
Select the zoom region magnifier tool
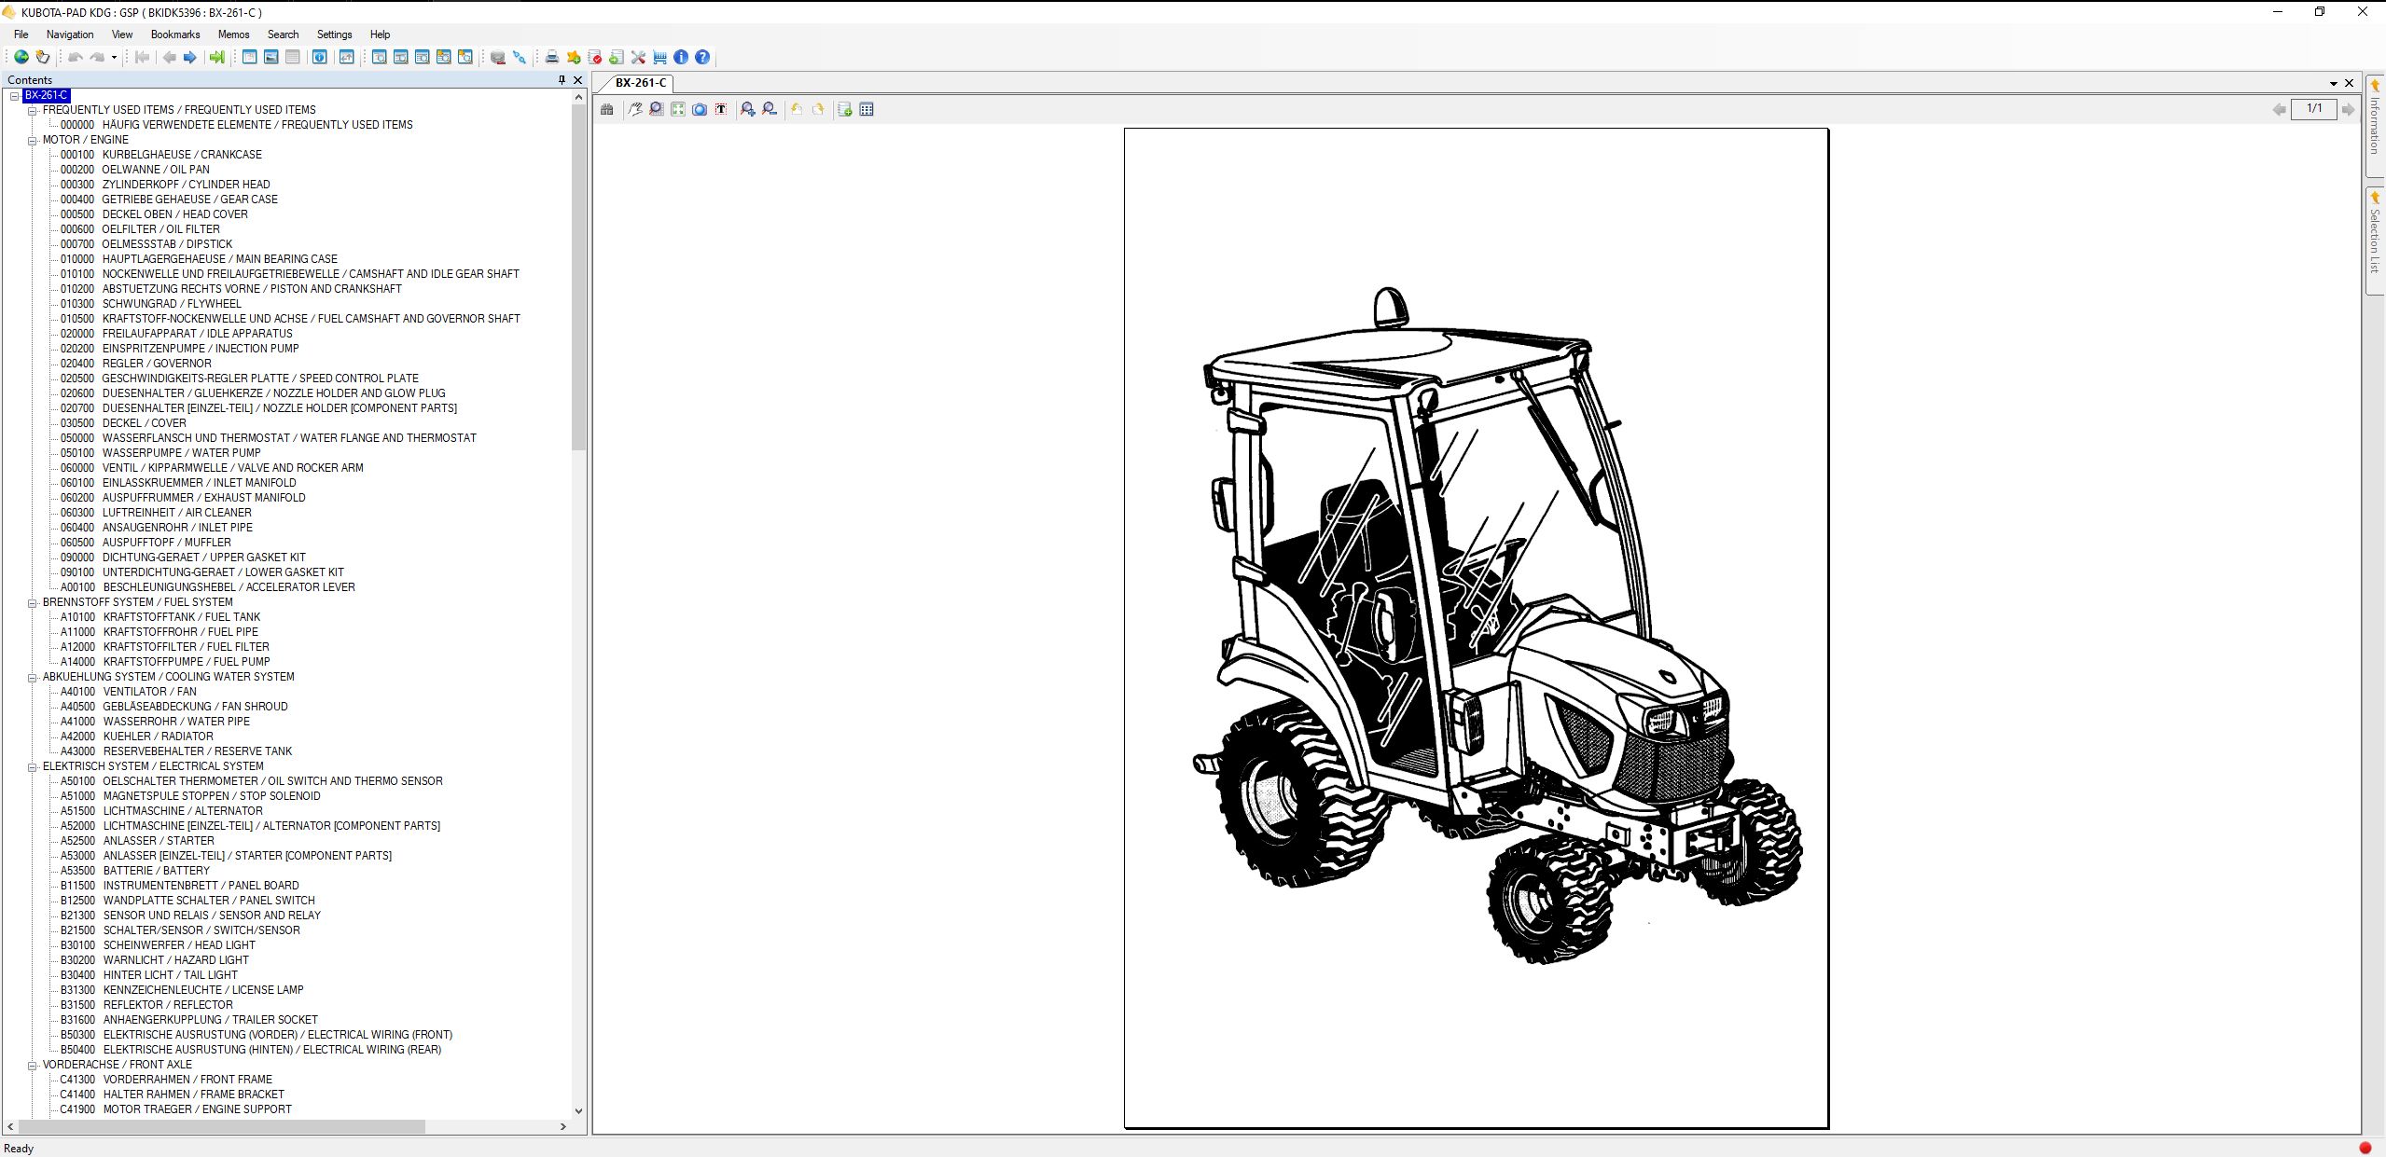tap(657, 109)
